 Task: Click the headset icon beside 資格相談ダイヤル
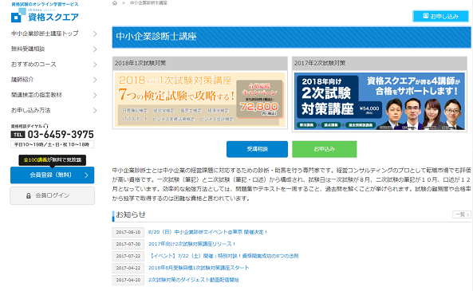pyautogui.click(x=45, y=126)
